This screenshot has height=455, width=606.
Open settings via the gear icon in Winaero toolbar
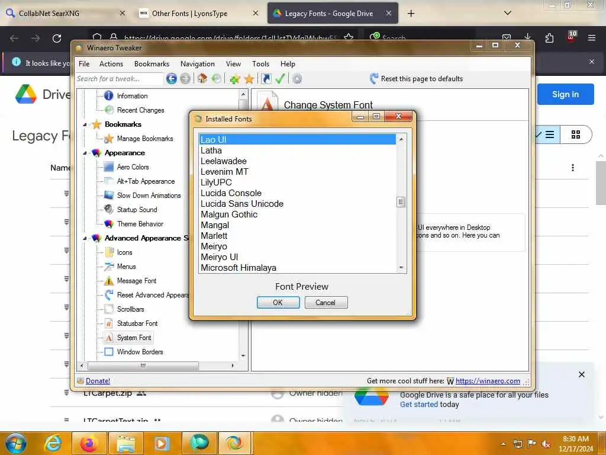tap(297, 79)
